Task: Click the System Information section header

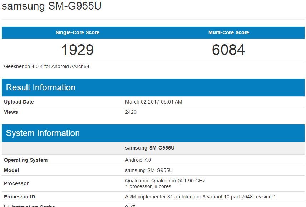Action: coord(43,133)
